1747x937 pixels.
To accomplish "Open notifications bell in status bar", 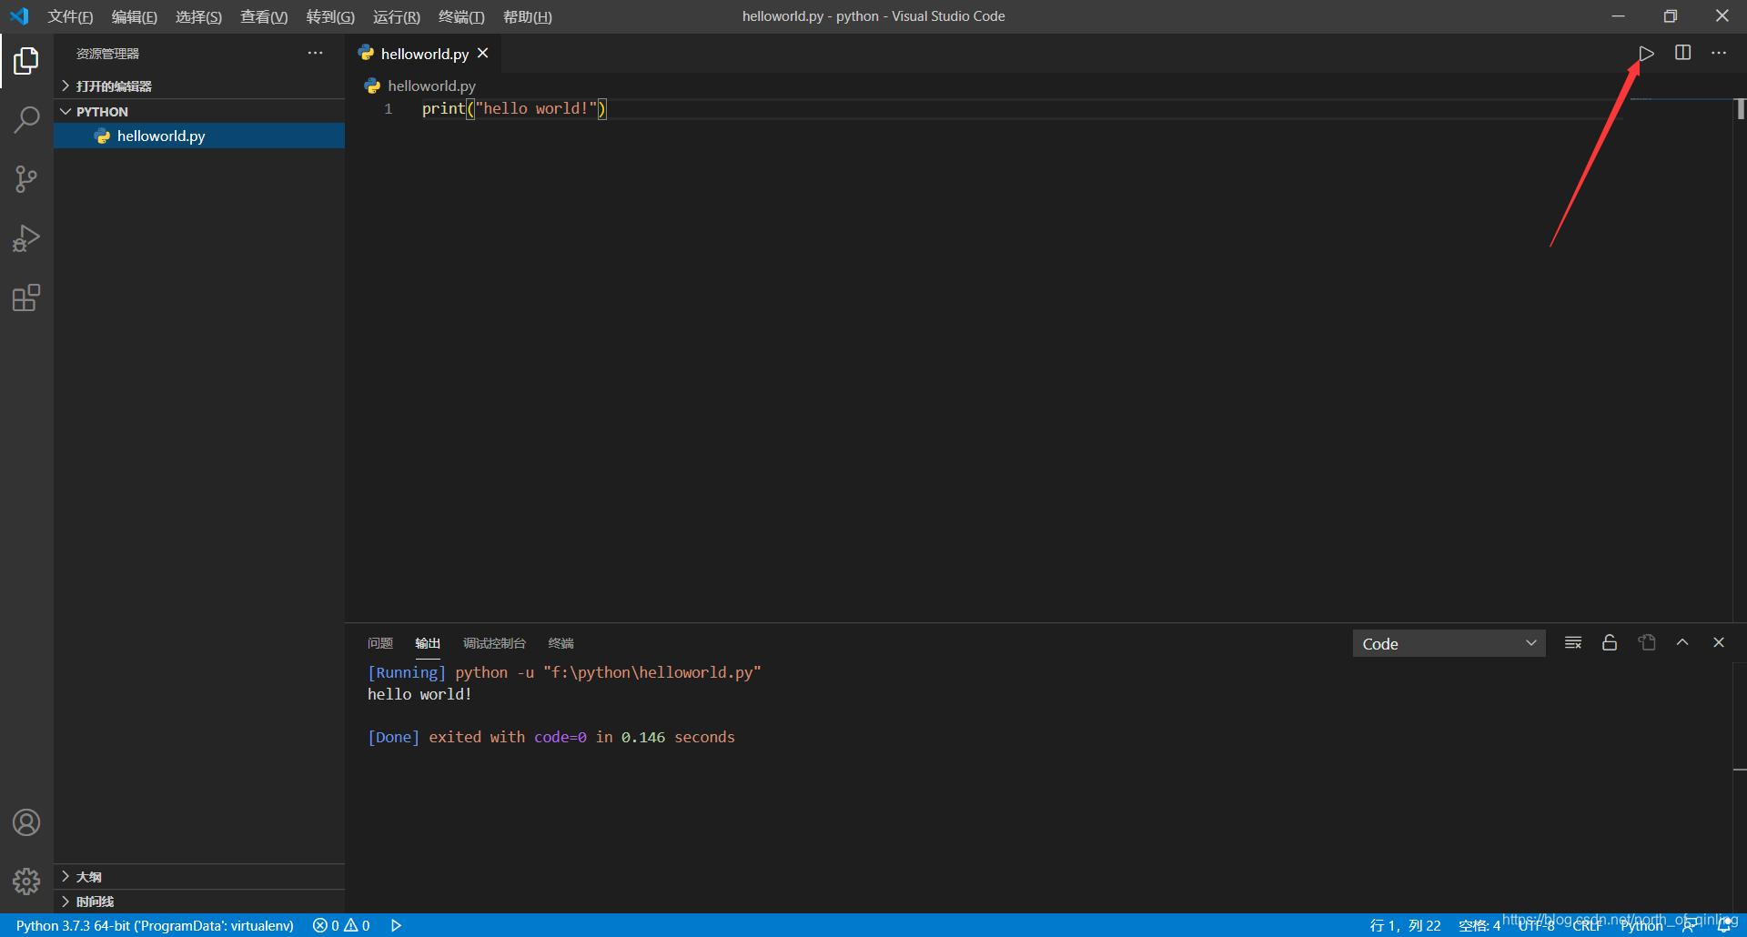I will click(x=1723, y=925).
